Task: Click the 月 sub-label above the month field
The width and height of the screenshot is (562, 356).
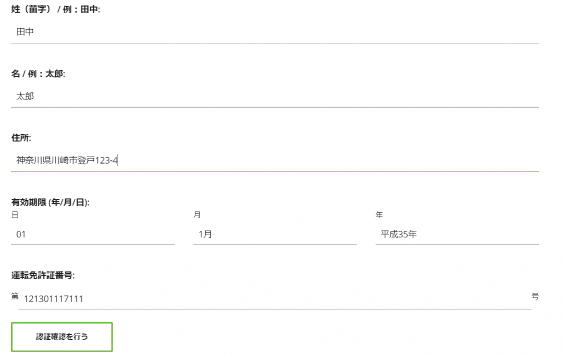Action: click(x=197, y=215)
